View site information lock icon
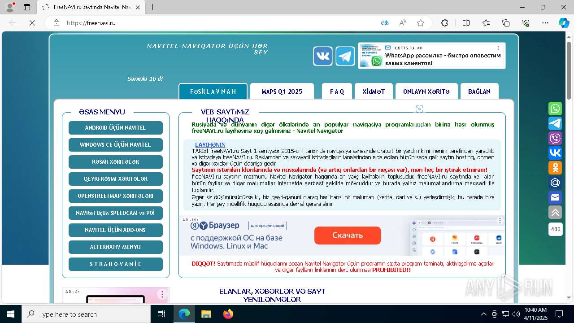 pyautogui.click(x=56, y=23)
